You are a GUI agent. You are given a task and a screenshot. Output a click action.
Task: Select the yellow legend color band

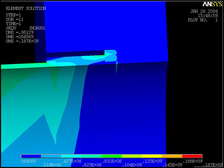click(x=152, y=156)
